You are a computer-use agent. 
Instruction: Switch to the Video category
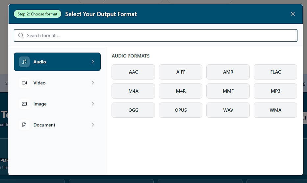tap(57, 83)
